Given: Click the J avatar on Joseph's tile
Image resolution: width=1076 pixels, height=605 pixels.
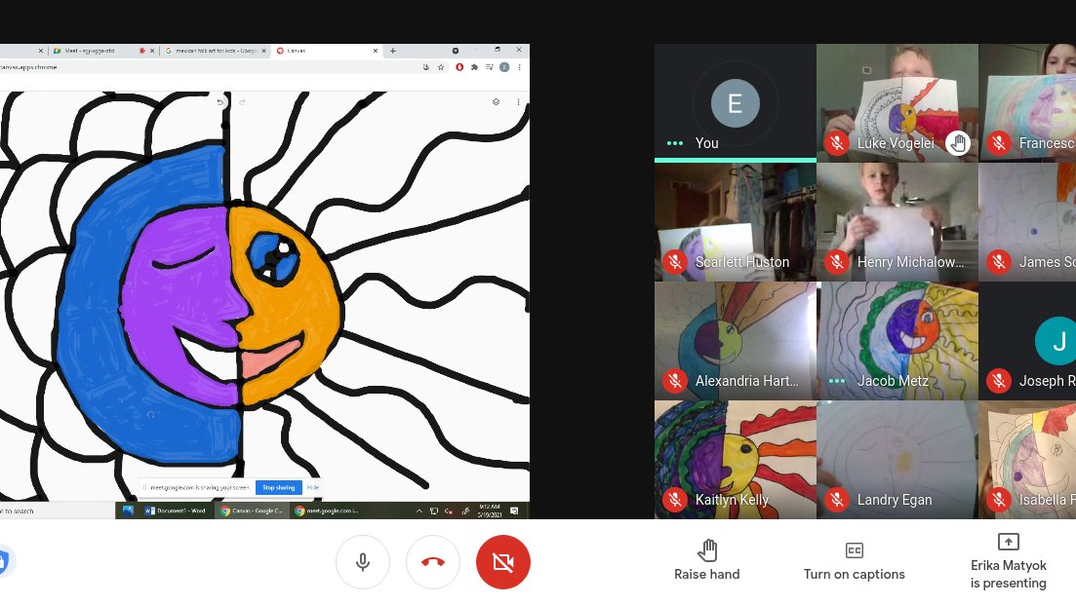Looking at the screenshot, I should 1057,341.
